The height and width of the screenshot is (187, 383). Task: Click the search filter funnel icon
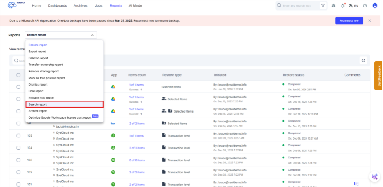coord(323,6)
